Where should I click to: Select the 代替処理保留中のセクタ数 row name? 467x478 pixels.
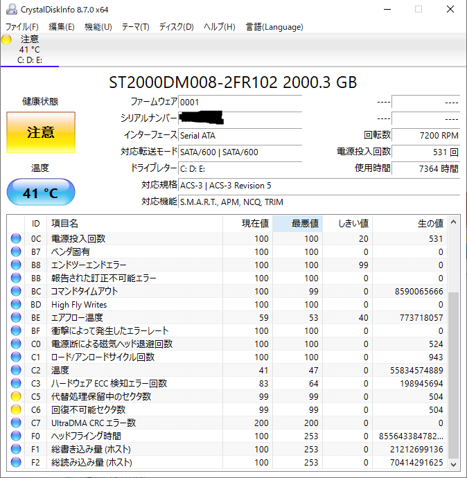101,397
